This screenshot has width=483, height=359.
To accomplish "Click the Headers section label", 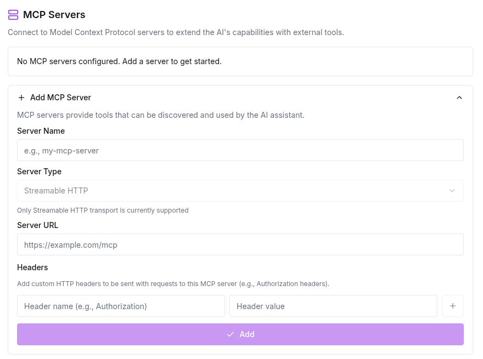I will tap(32, 267).
